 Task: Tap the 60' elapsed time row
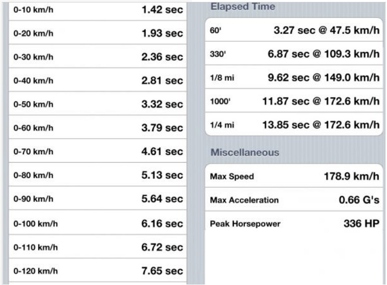[294, 30]
